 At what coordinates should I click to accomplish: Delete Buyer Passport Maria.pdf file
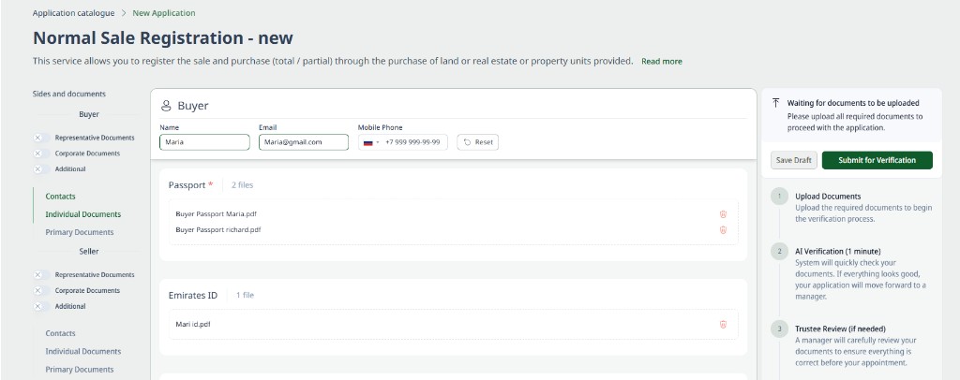coord(723,214)
